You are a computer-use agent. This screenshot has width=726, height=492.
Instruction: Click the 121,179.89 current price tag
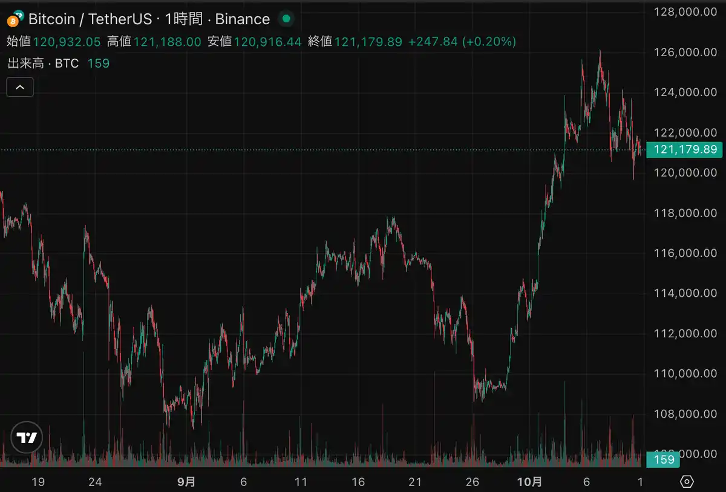684,150
